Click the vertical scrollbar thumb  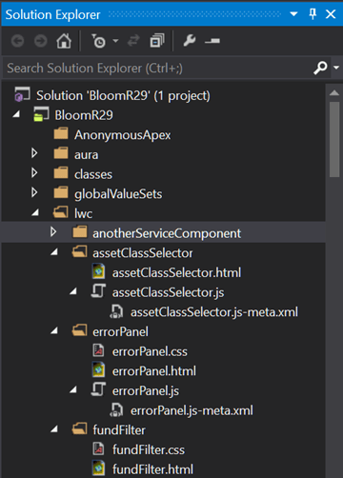point(334,139)
